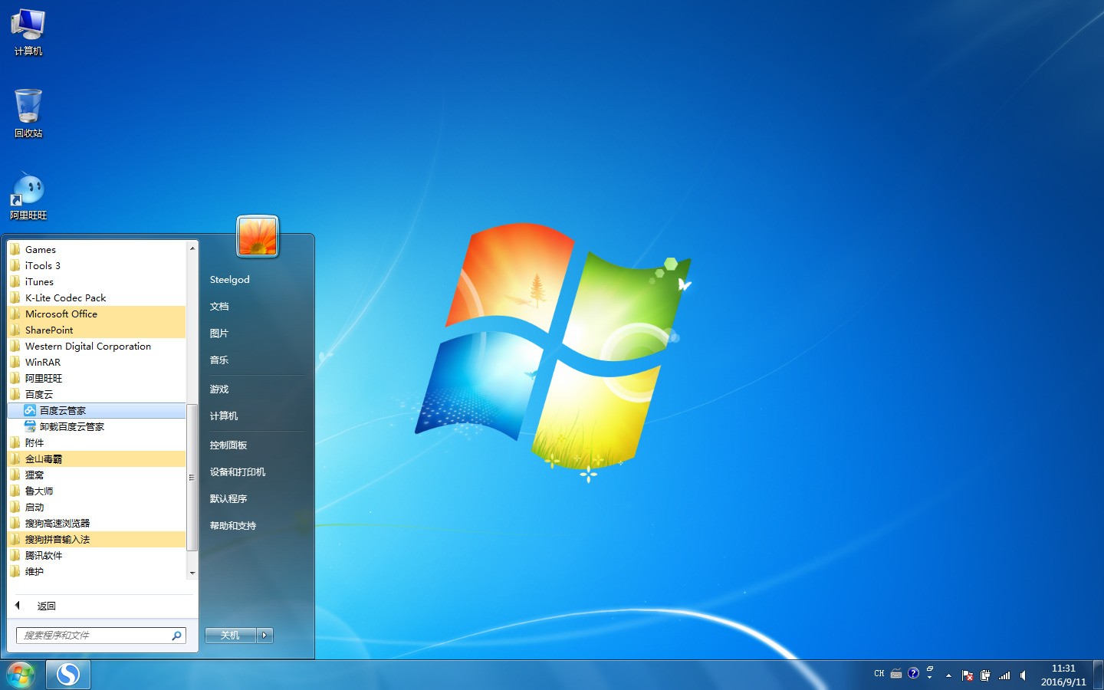The width and height of the screenshot is (1104, 690).
Task: Open Steelgod user folder link
Action: pos(230,279)
